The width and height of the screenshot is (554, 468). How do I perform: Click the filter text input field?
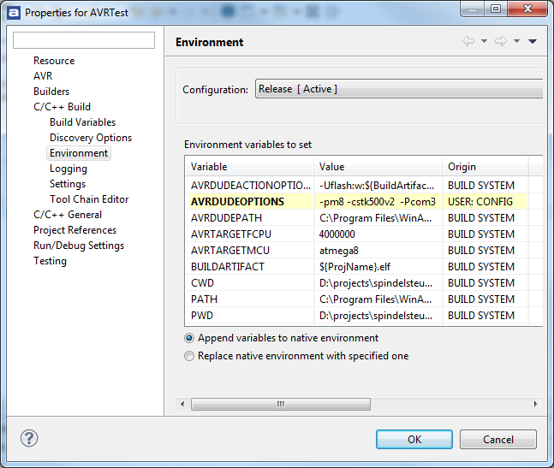[84, 40]
